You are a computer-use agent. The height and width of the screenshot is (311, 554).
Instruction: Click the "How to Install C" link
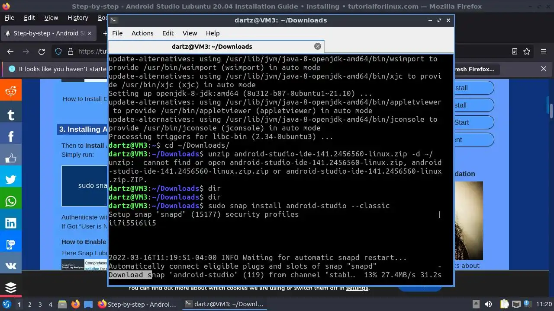85,98
